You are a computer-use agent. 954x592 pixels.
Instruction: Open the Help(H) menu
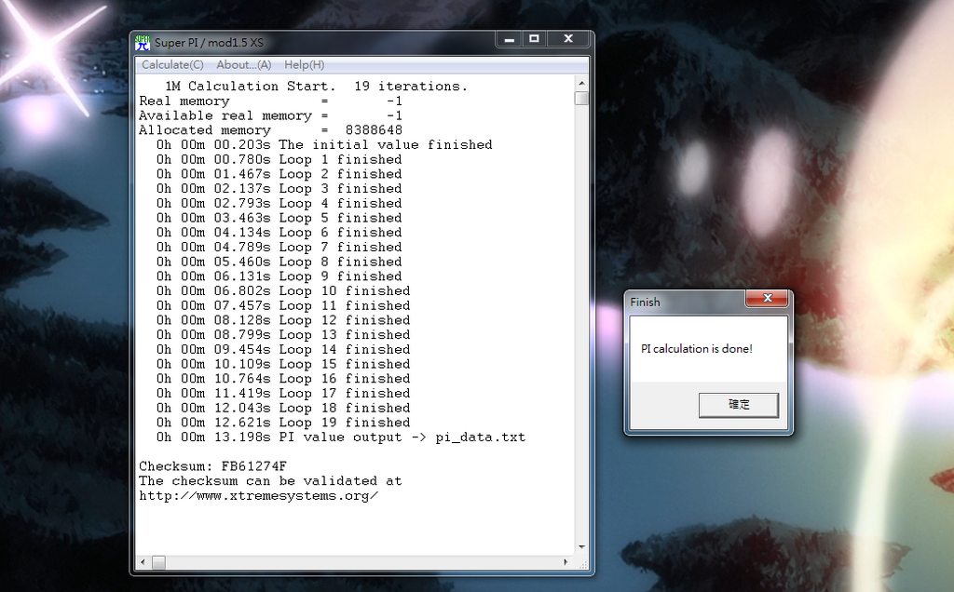point(305,65)
